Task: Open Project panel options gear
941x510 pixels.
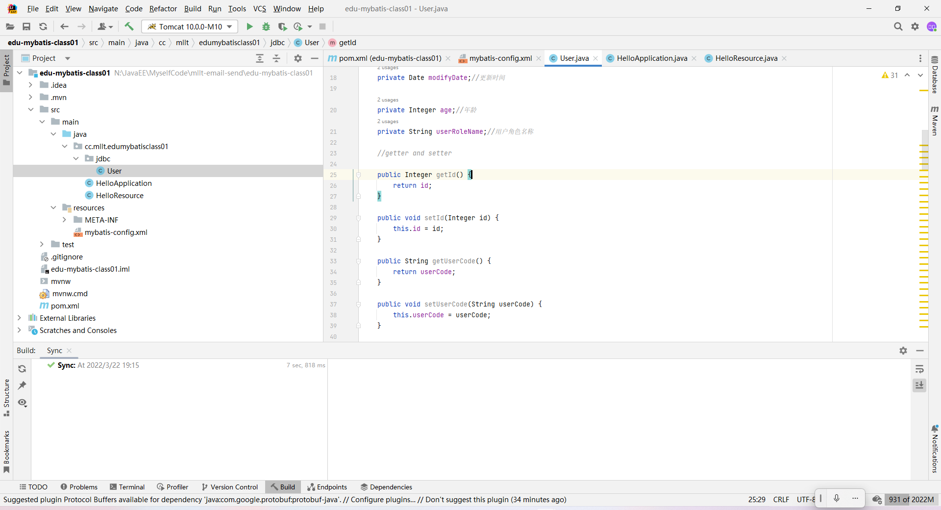Action: coord(298,58)
